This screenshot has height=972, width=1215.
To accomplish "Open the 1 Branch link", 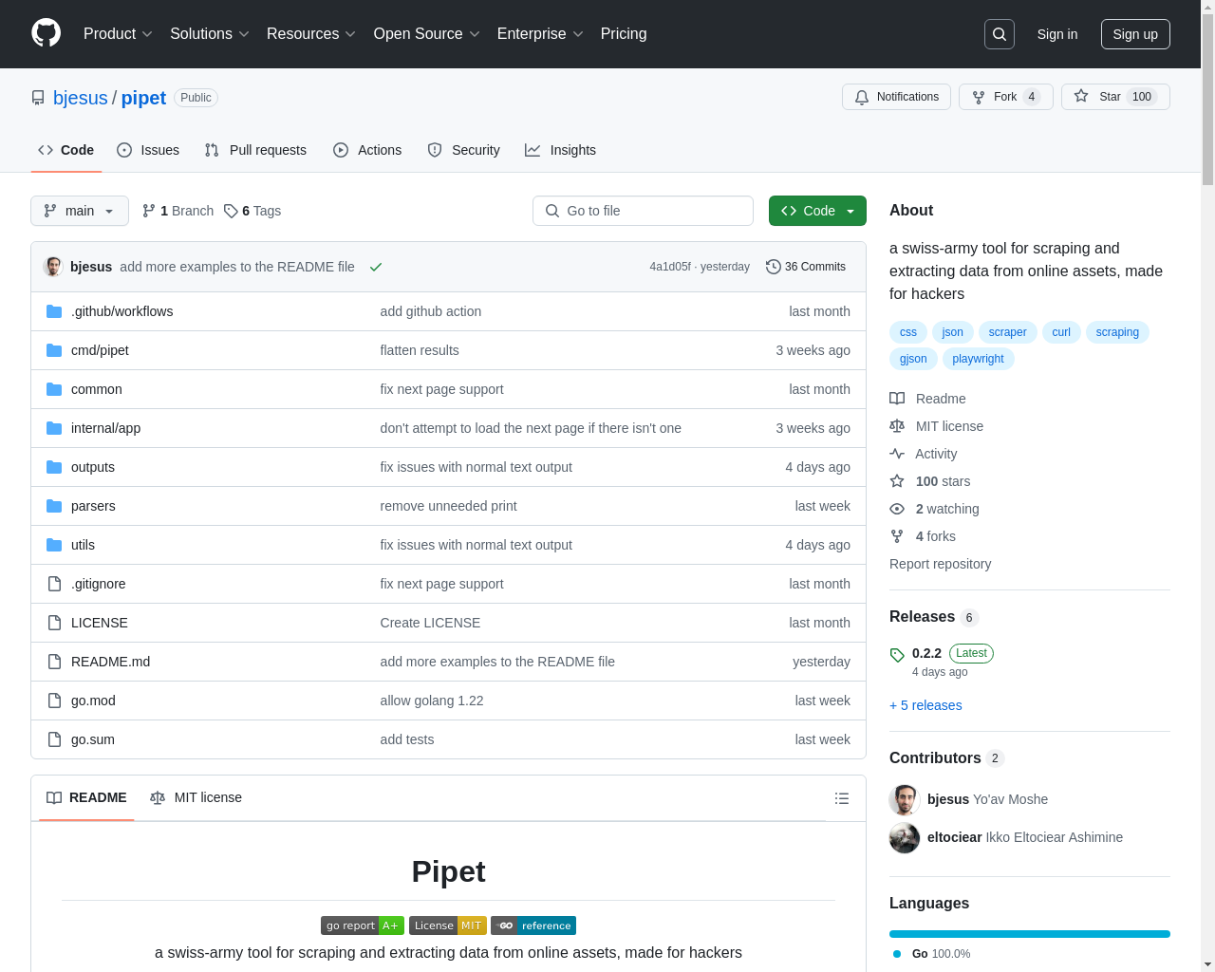I will [178, 211].
